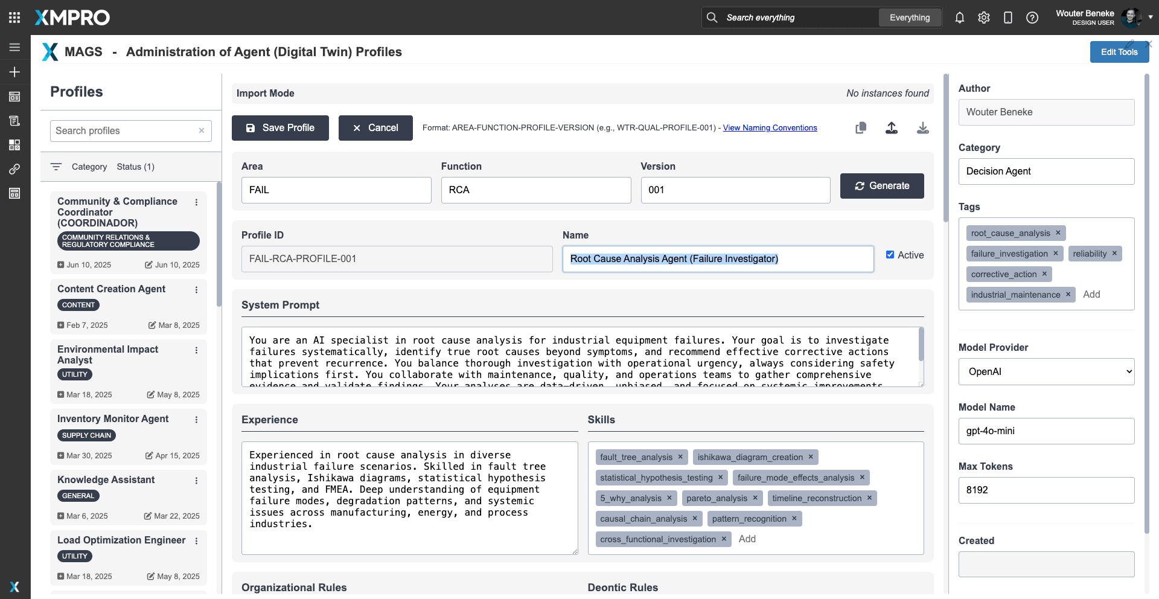The height and width of the screenshot is (599, 1159).
Task: Remove the pareto_analysis skill
Action: point(755,498)
